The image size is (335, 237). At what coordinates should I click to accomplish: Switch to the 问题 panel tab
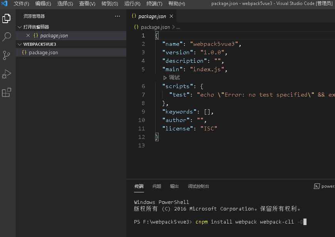coord(157,186)
